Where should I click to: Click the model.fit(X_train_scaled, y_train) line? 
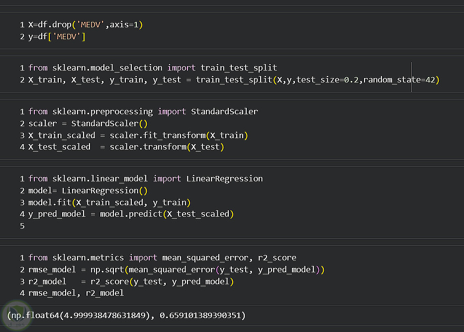(109, 202)
